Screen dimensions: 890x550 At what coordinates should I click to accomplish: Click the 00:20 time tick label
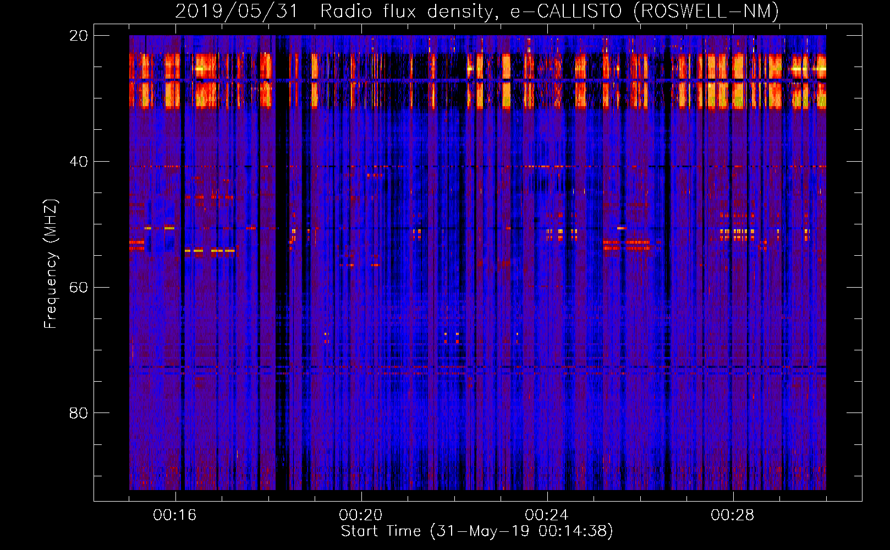tap(361, 515)
